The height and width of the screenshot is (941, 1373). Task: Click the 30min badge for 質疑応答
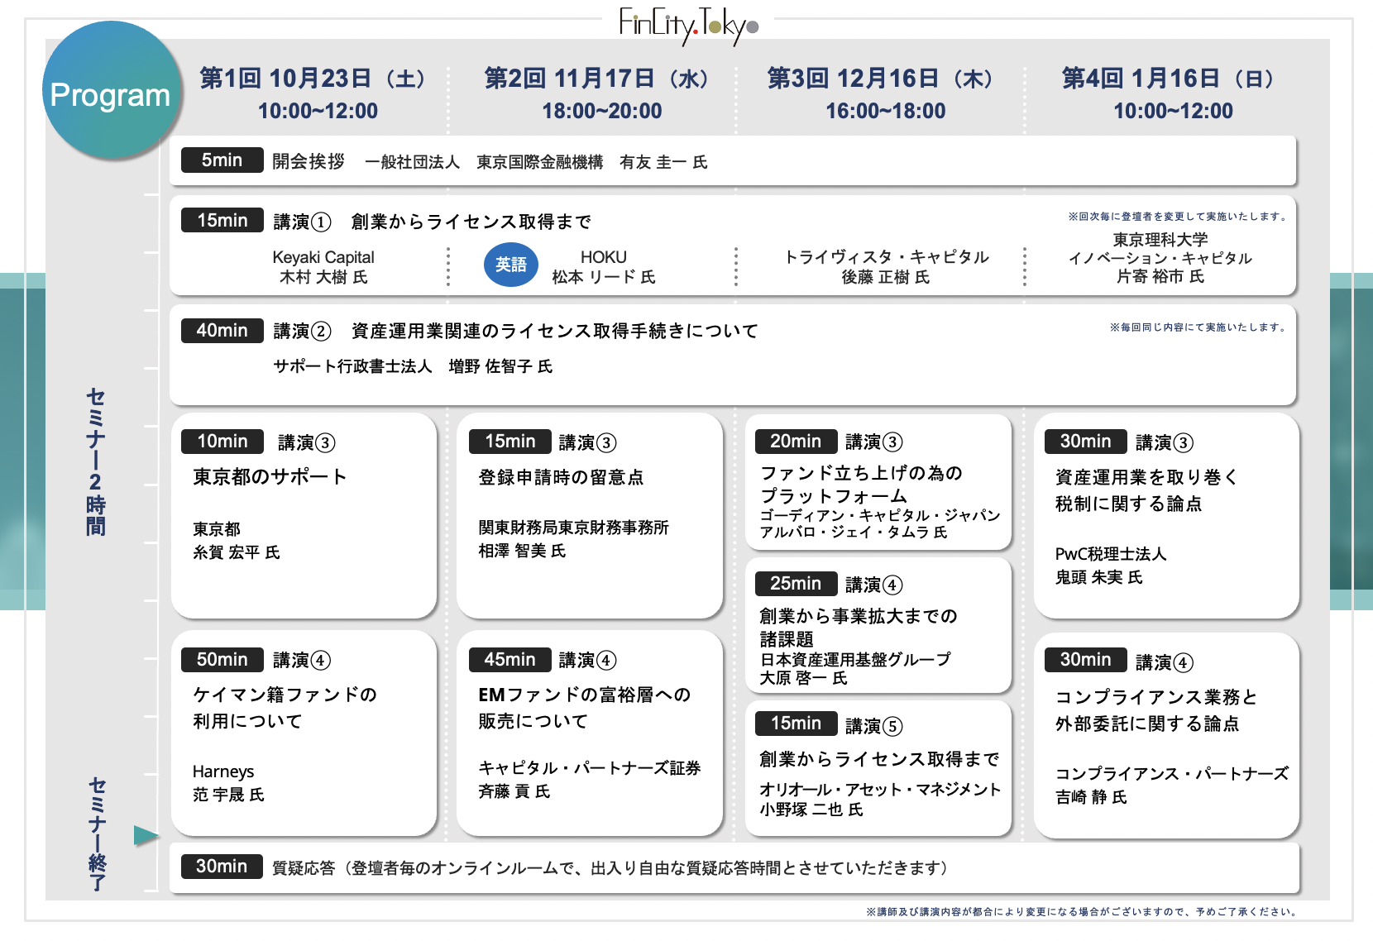click(222, 867)
